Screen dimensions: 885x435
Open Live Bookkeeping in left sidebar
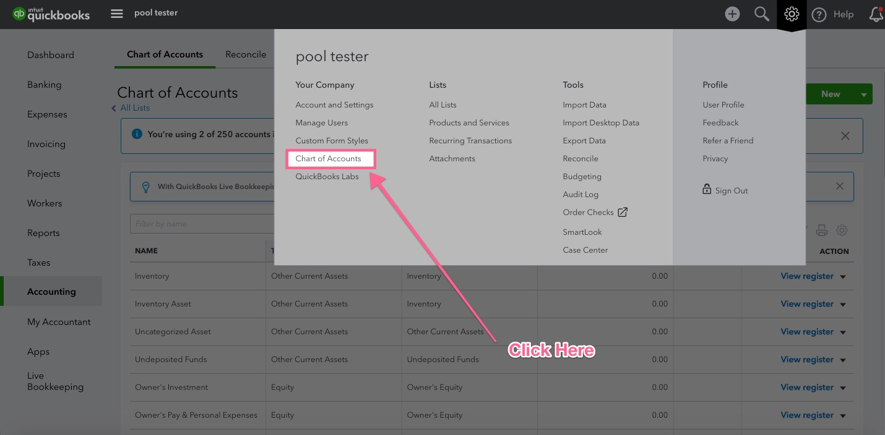pos(55,381)
